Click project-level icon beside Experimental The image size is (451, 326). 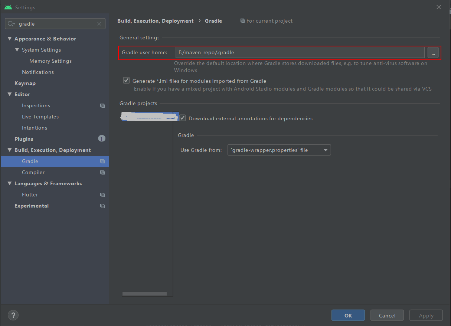coord(102,206)
